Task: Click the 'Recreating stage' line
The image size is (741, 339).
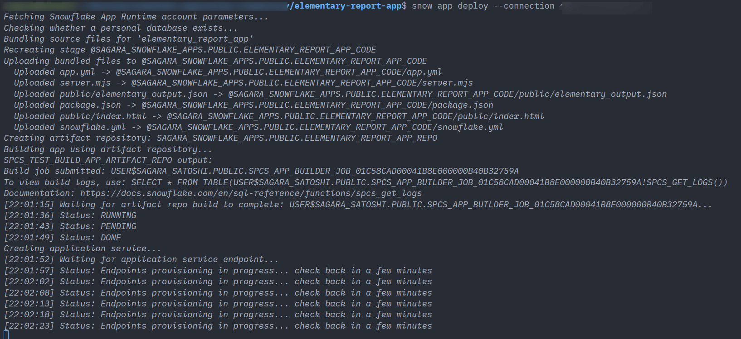Action: pyautogui.click(x=190, y=50)
